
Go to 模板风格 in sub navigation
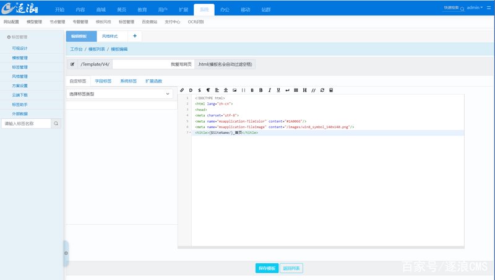point(103,22)
